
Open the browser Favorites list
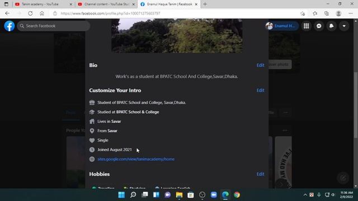[x=315, y=13]
